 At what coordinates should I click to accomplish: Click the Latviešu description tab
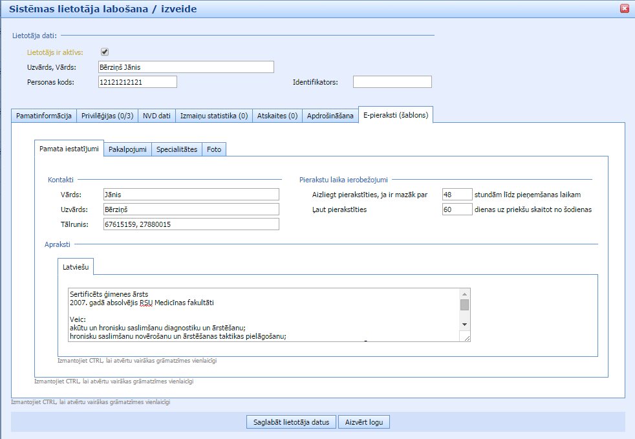tap(76, 266)
